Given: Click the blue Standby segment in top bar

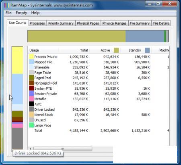Looking at the screenshot, I should click(145, 36).
